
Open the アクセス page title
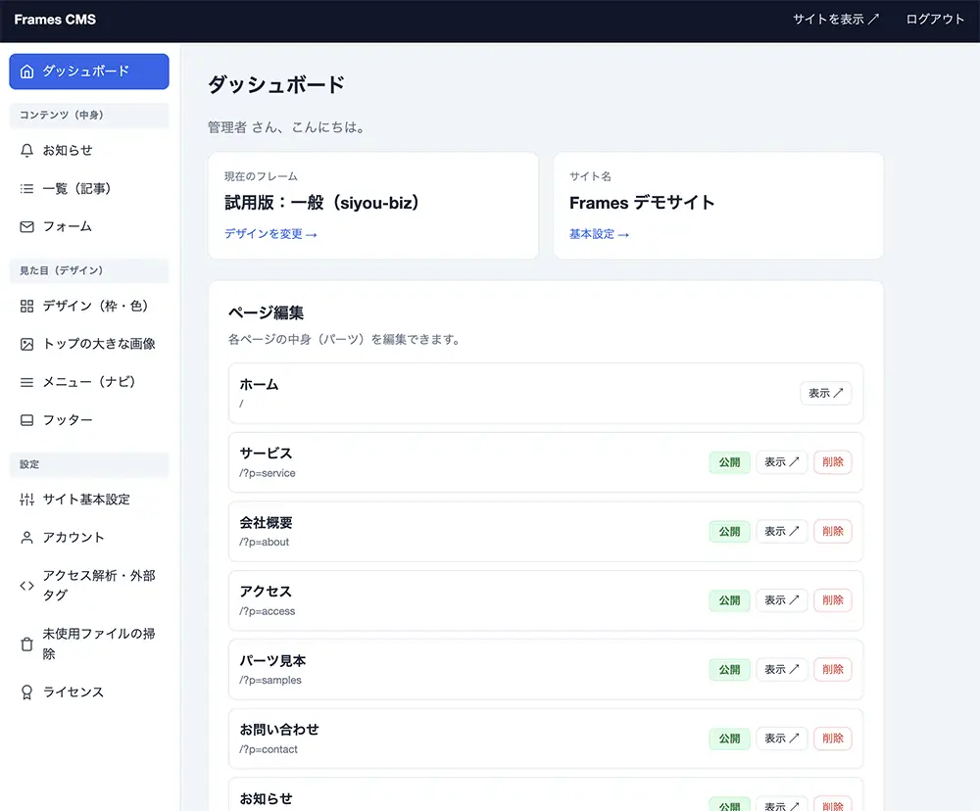tap(266, 591)
